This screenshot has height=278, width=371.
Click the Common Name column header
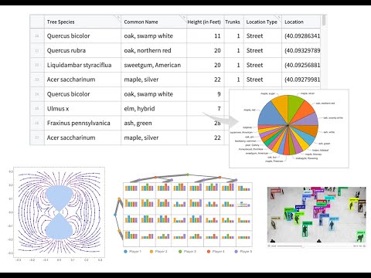coord(154,22)
